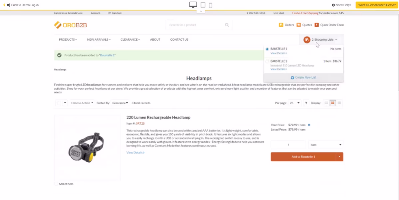Viewport: 399px width, 200px height.
Task: Open the Products menu
Action: pos(68,40)
